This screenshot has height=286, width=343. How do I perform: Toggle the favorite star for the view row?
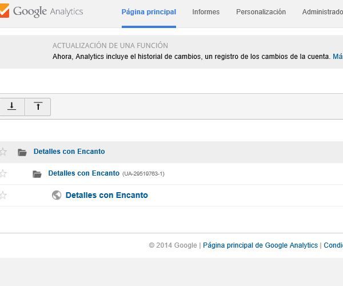pyautogui.click(x=3, y=195)
